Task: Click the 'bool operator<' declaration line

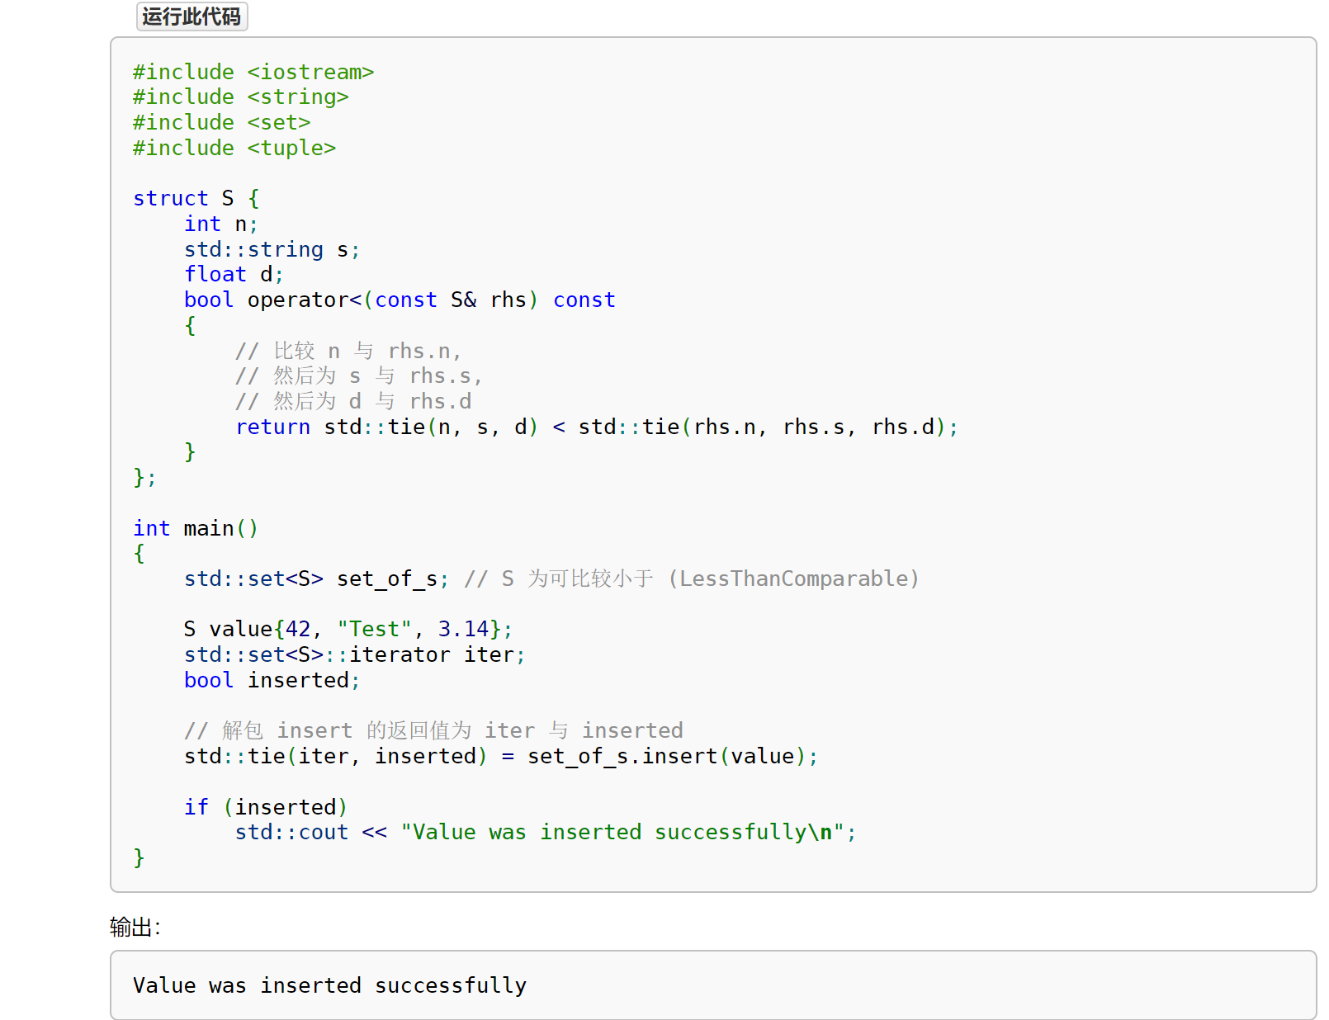Action: [399, 300]
